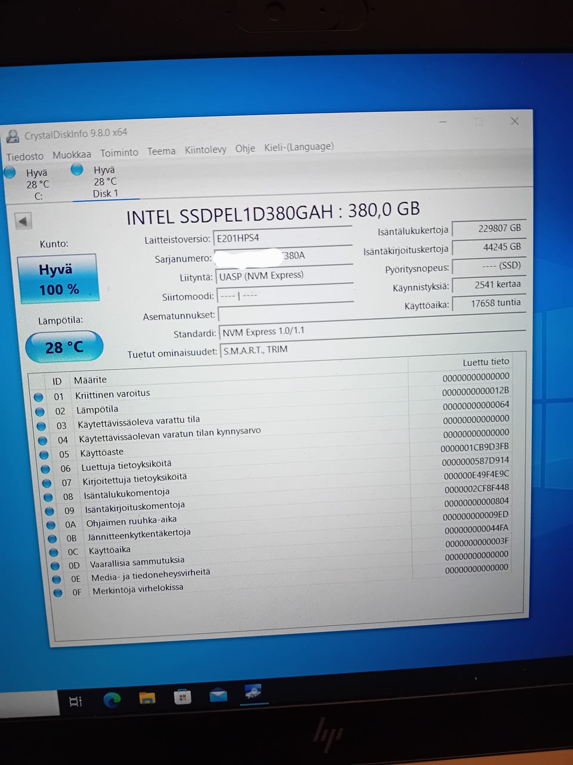The image size is (573, 765).
Task: Click status dot for Kriittinen varoitus row
Action: tap(38, 397)
